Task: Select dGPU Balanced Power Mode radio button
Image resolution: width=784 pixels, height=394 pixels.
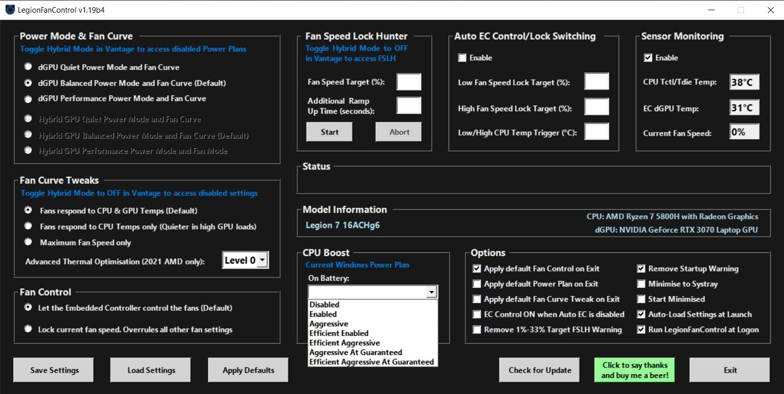Action: coord(28,83)
